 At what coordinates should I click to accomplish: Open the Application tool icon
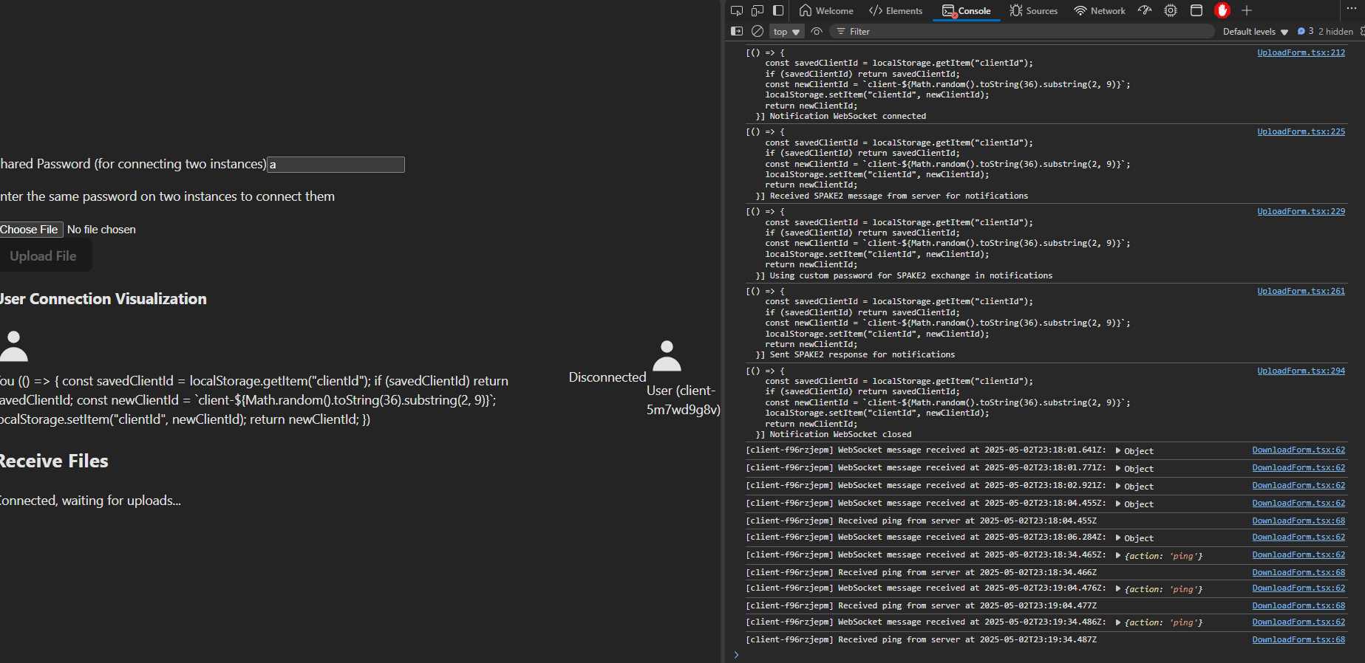point(1196,10)
